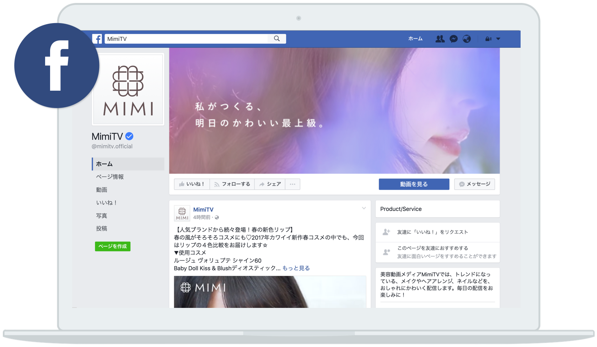Viewport: 597px width, 347px height.
Task: Expand account menu dropdown arrow
Action: tap(498, 39)
